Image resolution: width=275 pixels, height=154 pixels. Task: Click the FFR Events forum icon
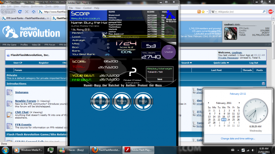point(10,126)
